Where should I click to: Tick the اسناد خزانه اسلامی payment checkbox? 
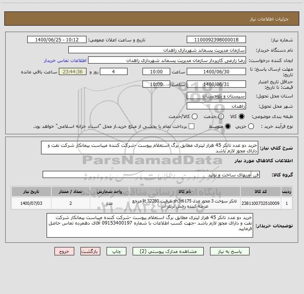[x=191, y=126]
